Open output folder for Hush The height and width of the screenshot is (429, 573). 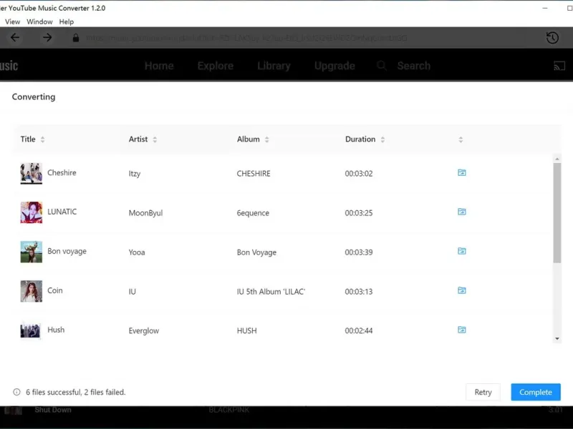pyautogui.click(x=462, y=330)
